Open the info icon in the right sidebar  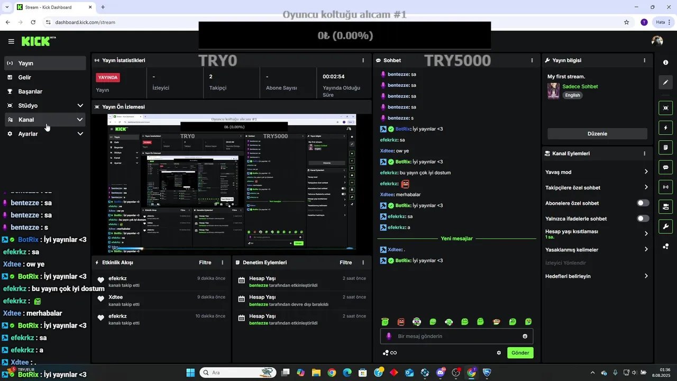pos(665,62)
